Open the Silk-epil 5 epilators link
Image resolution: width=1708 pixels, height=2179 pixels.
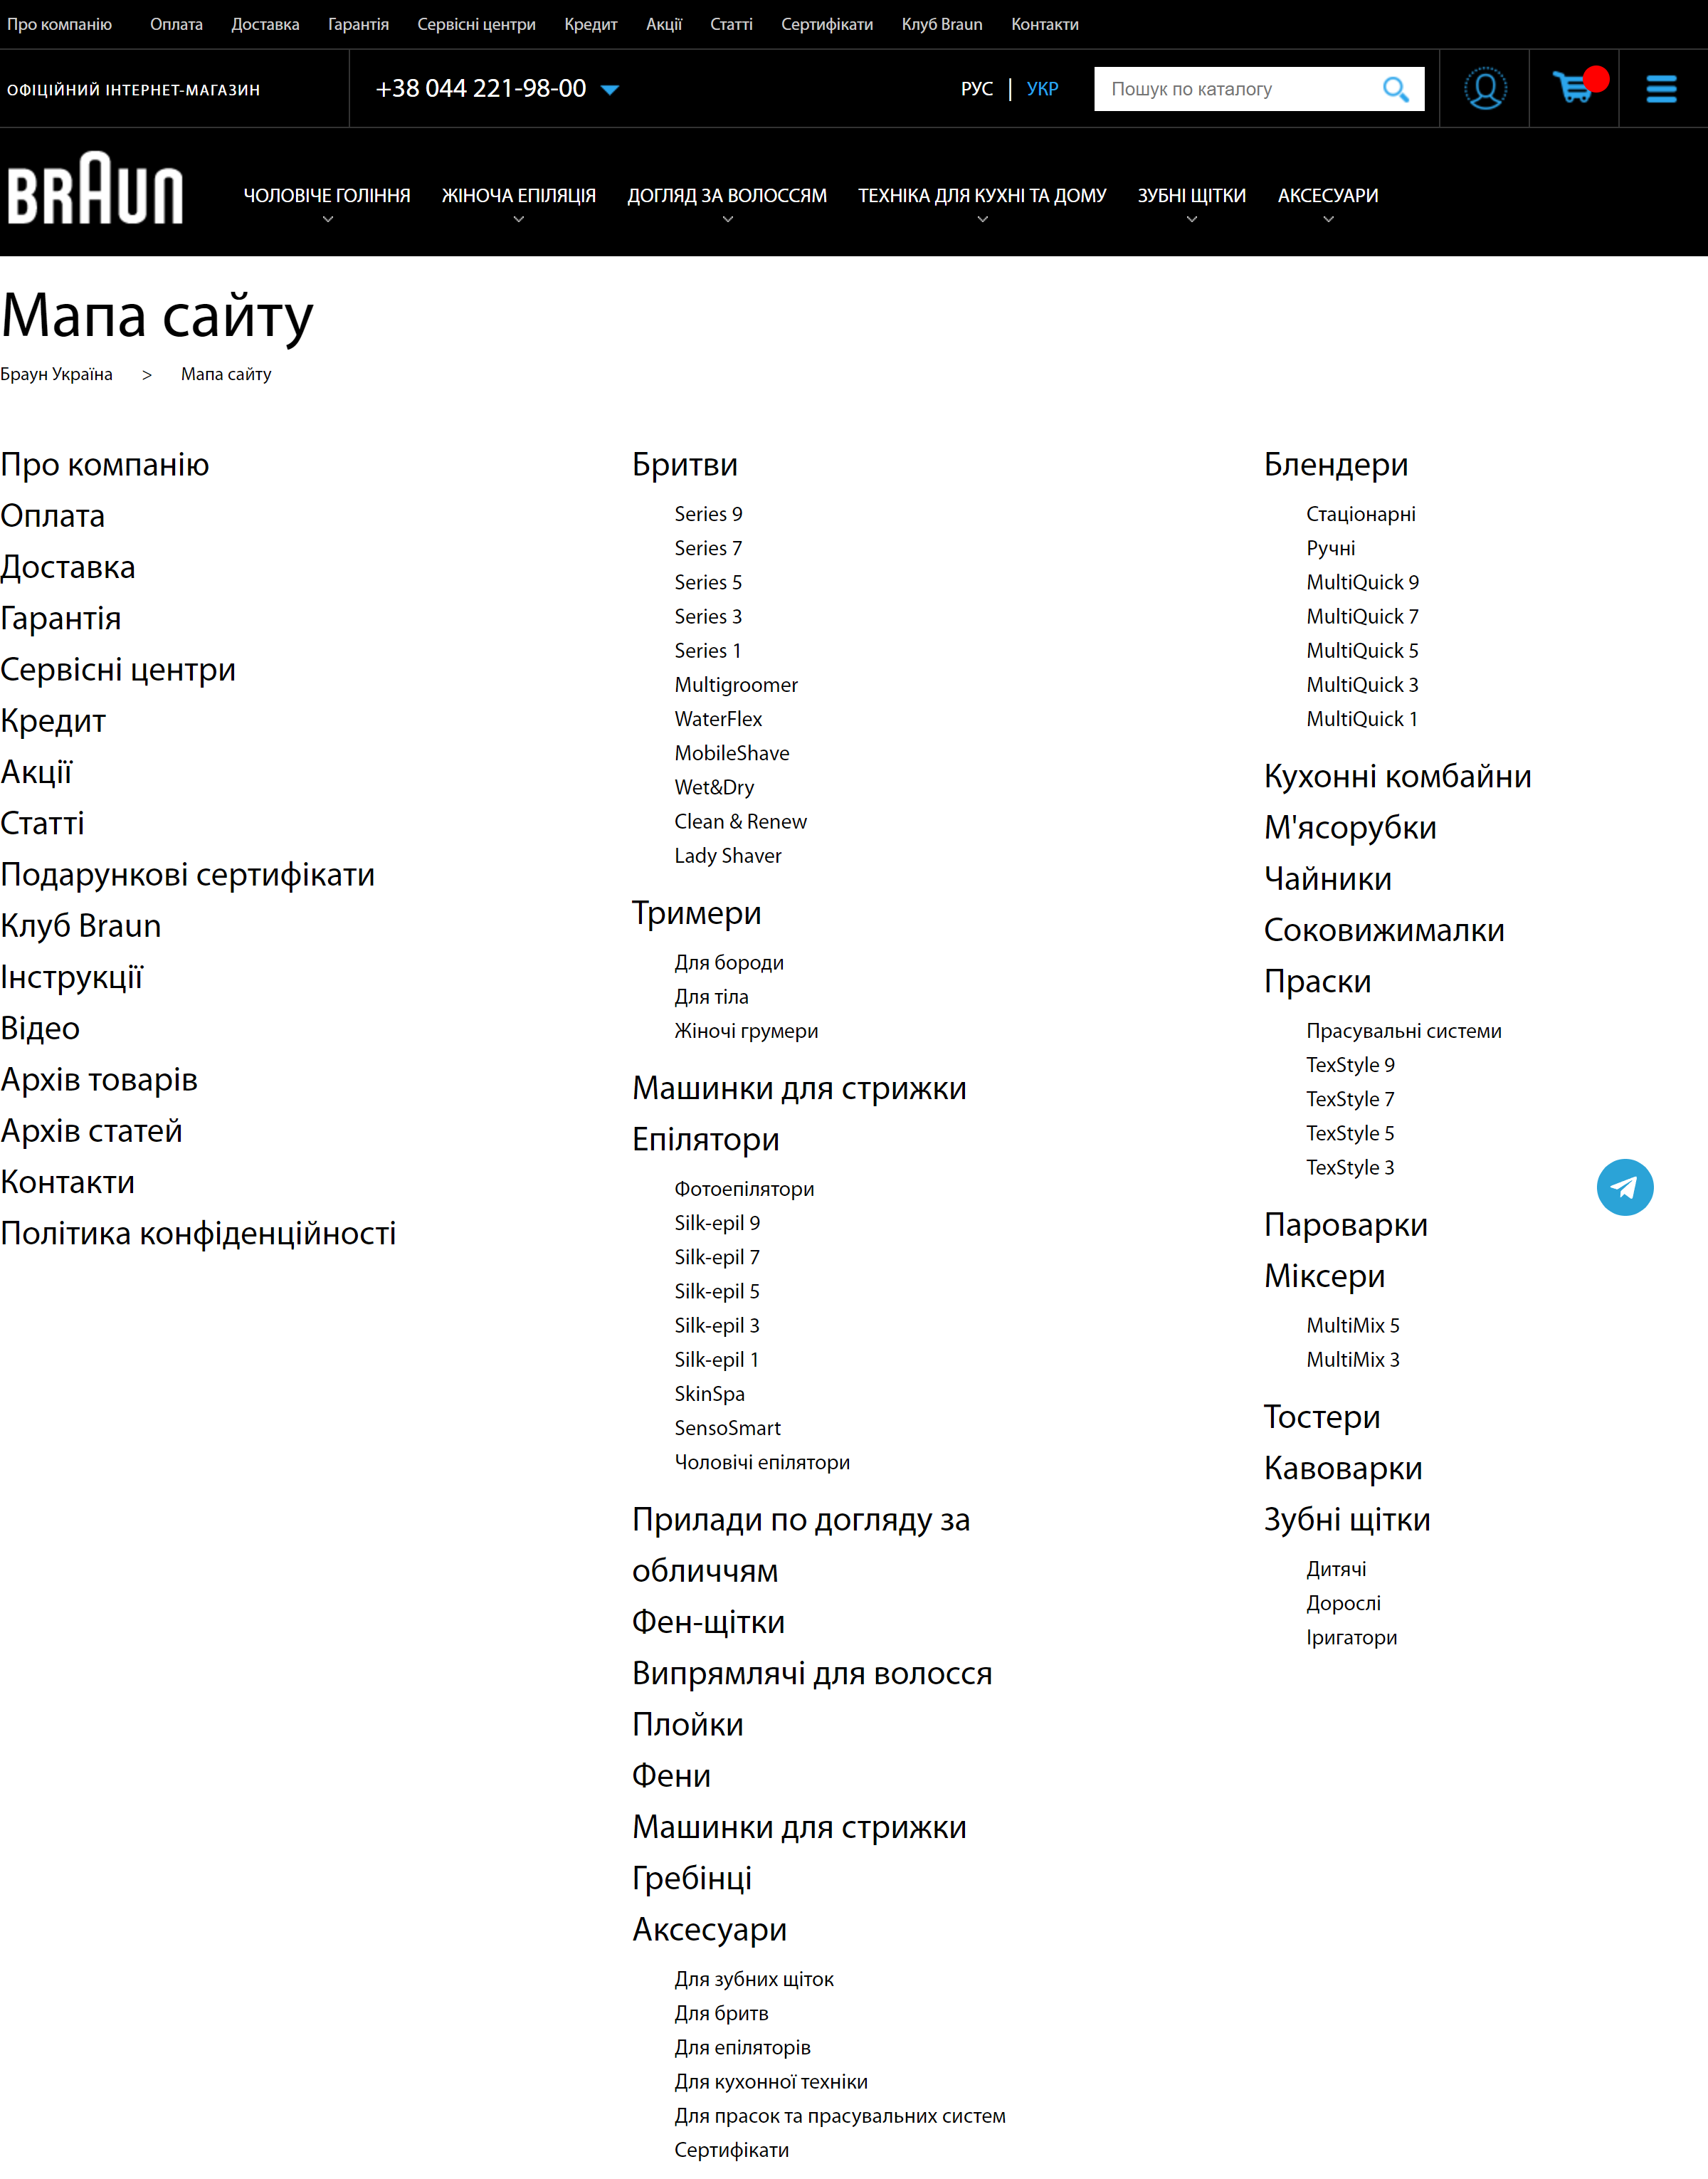[716, 1291]
